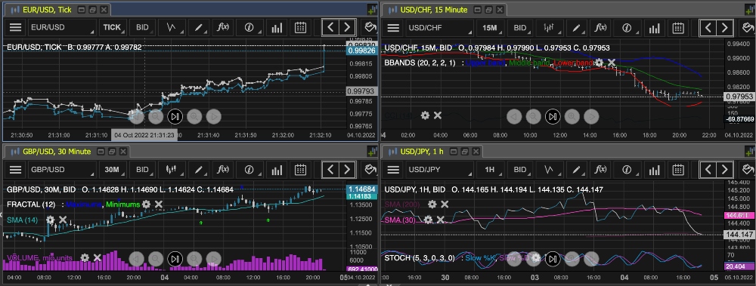Open f(x) indicators in GBP/USD chart

pos(223,170)
